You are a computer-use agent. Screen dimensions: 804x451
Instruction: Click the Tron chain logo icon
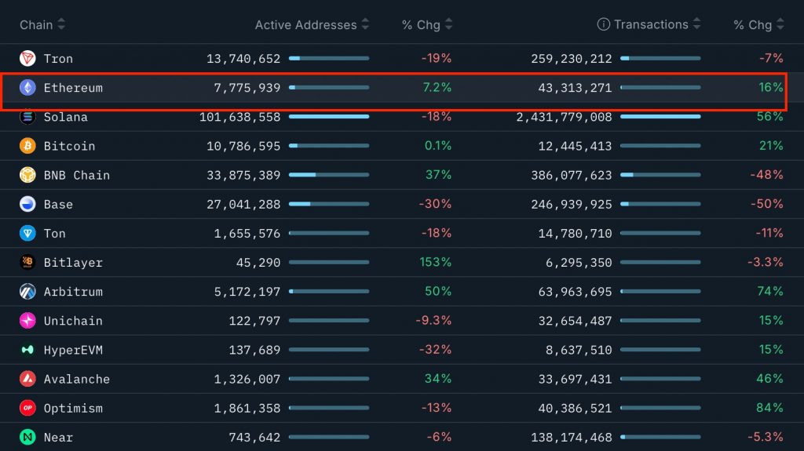(27, 58)
